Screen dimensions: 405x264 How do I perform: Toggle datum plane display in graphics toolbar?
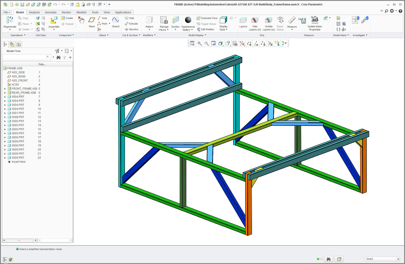coord(249,43)
